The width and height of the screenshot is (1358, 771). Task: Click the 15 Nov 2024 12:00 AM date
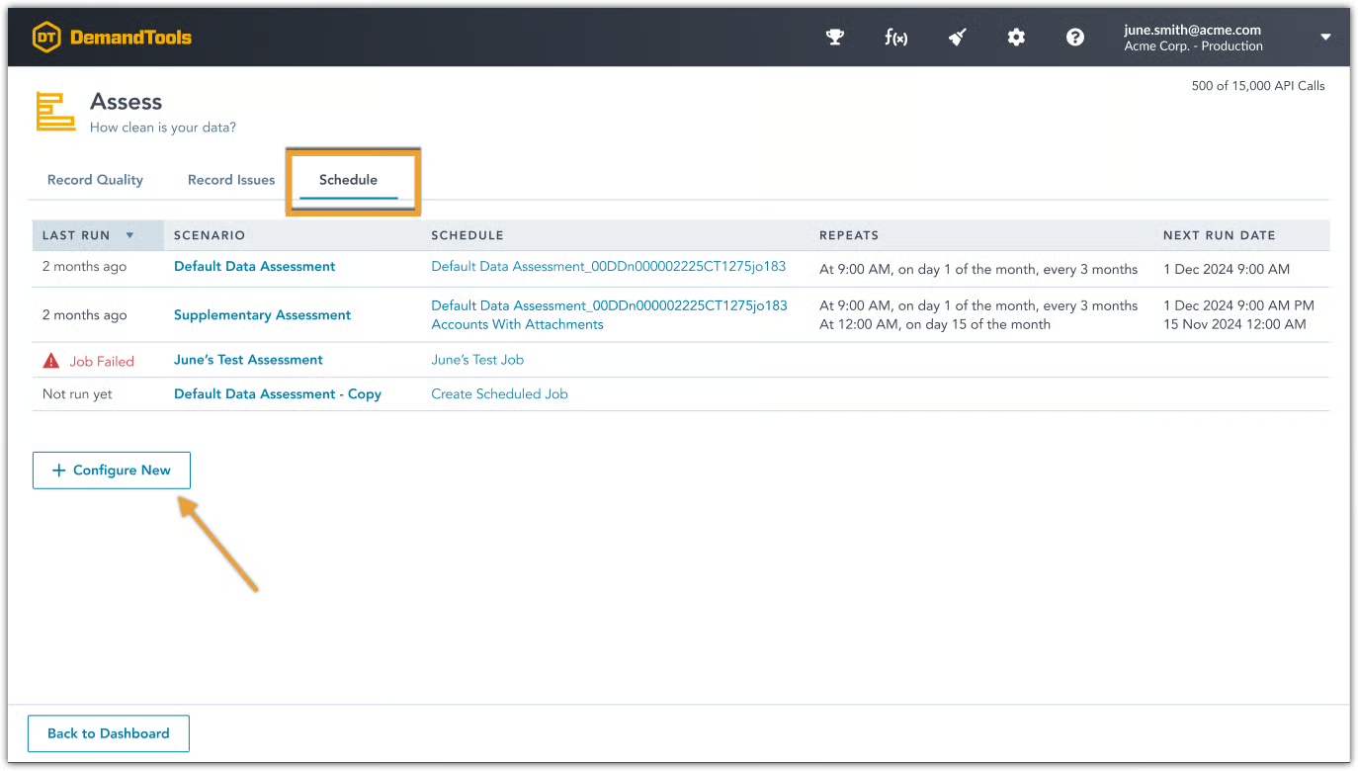coord(1234,324)
